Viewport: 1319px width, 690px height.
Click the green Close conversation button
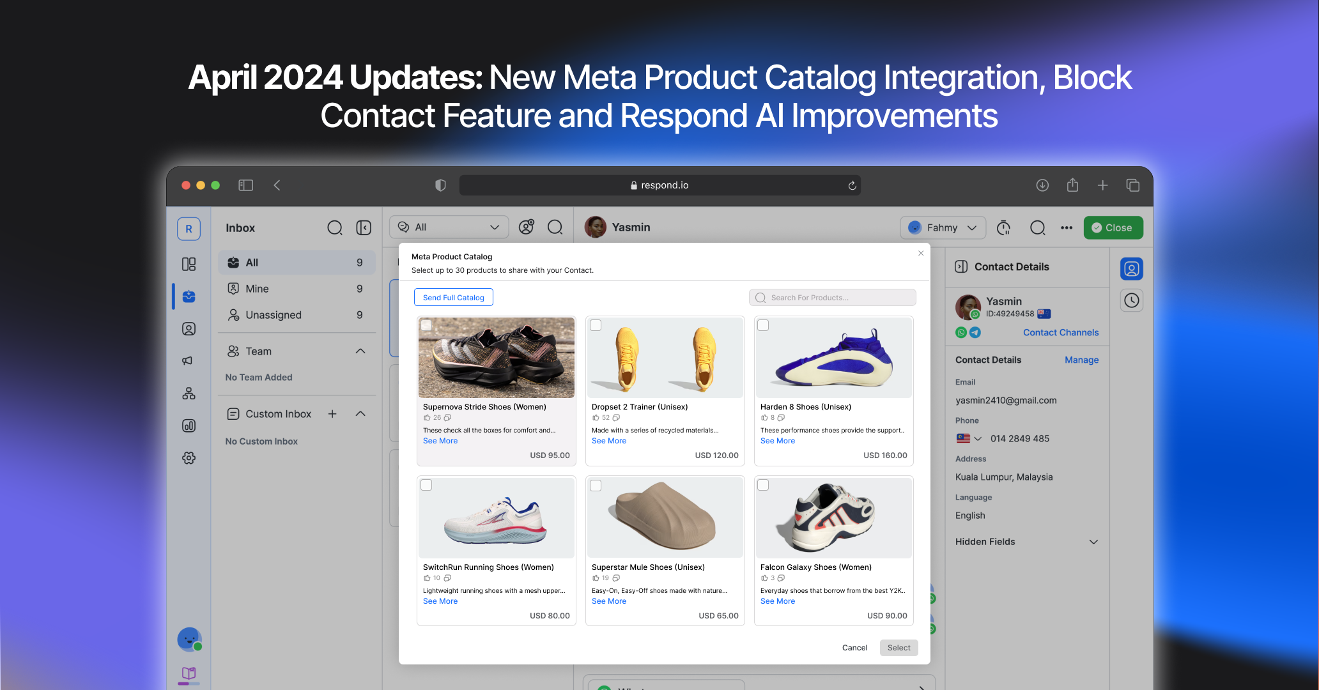[x=1113, y=227]
